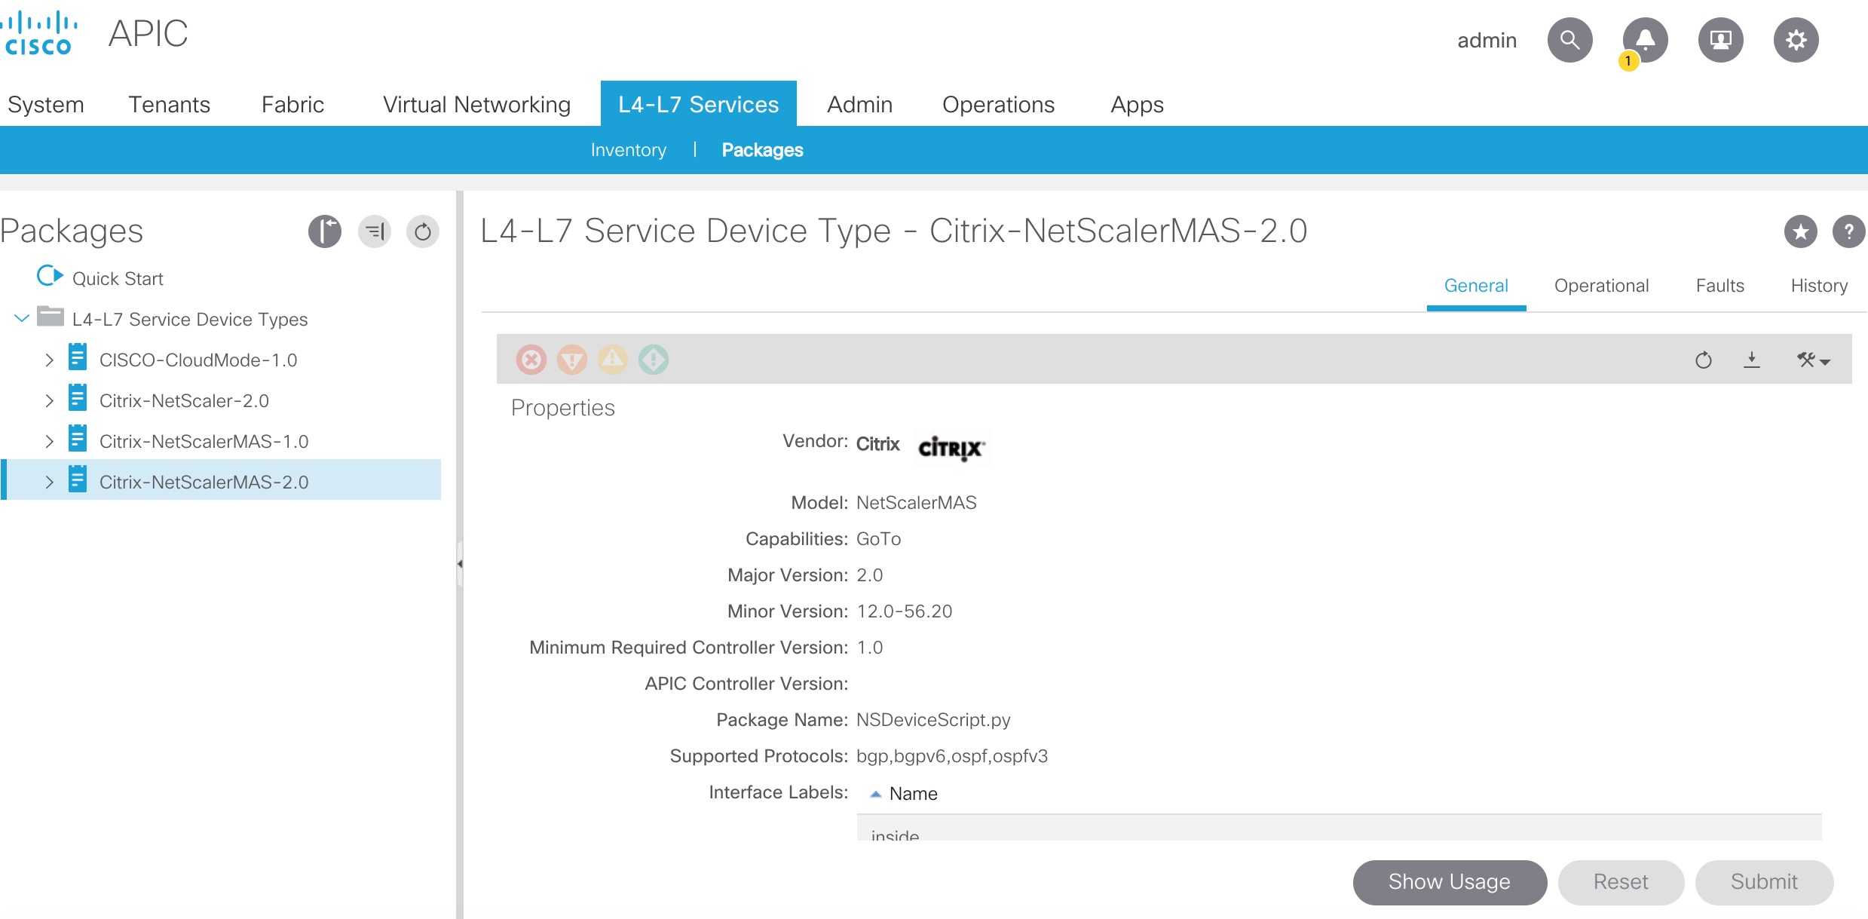Open the search magnifier icon

click(1569, 40)
